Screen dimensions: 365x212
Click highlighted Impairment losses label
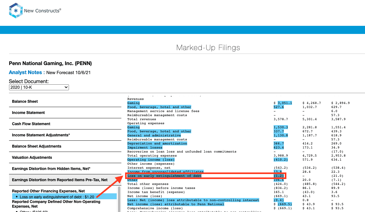[x=145, y=148]
